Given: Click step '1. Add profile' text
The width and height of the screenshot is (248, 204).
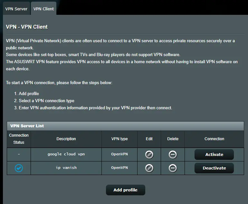Looking at the screenshot, I should (26, 94).
